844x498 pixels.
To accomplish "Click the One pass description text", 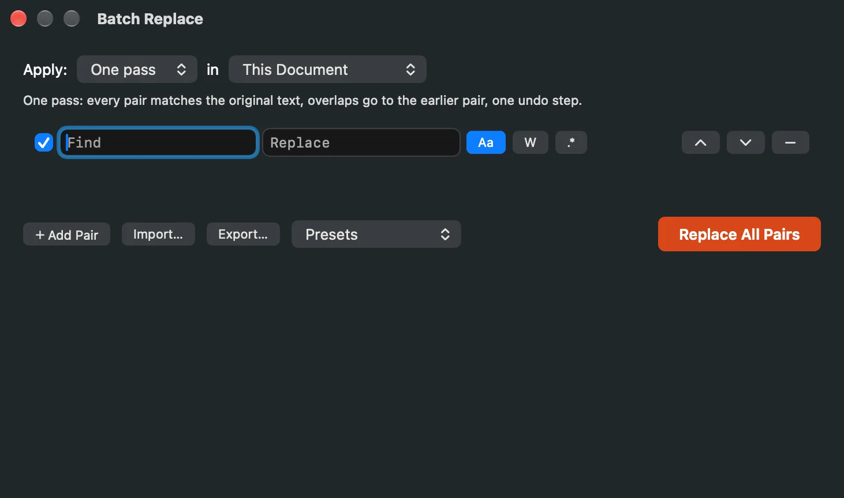I will coord(303,100).
